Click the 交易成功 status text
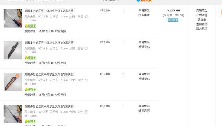The height and width of the screenshot is (126, 222). (x=202, y=10)
